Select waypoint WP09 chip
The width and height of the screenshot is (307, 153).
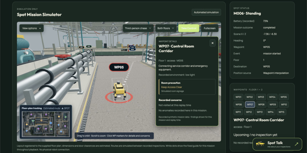[x=273, y=105]
